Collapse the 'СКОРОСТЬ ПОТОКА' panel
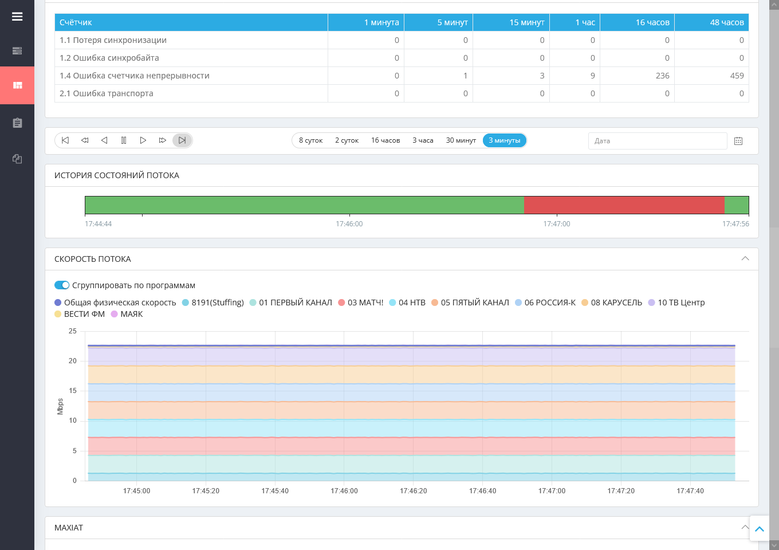The height and width of the screenshot is (550, 779). (745, 259)
